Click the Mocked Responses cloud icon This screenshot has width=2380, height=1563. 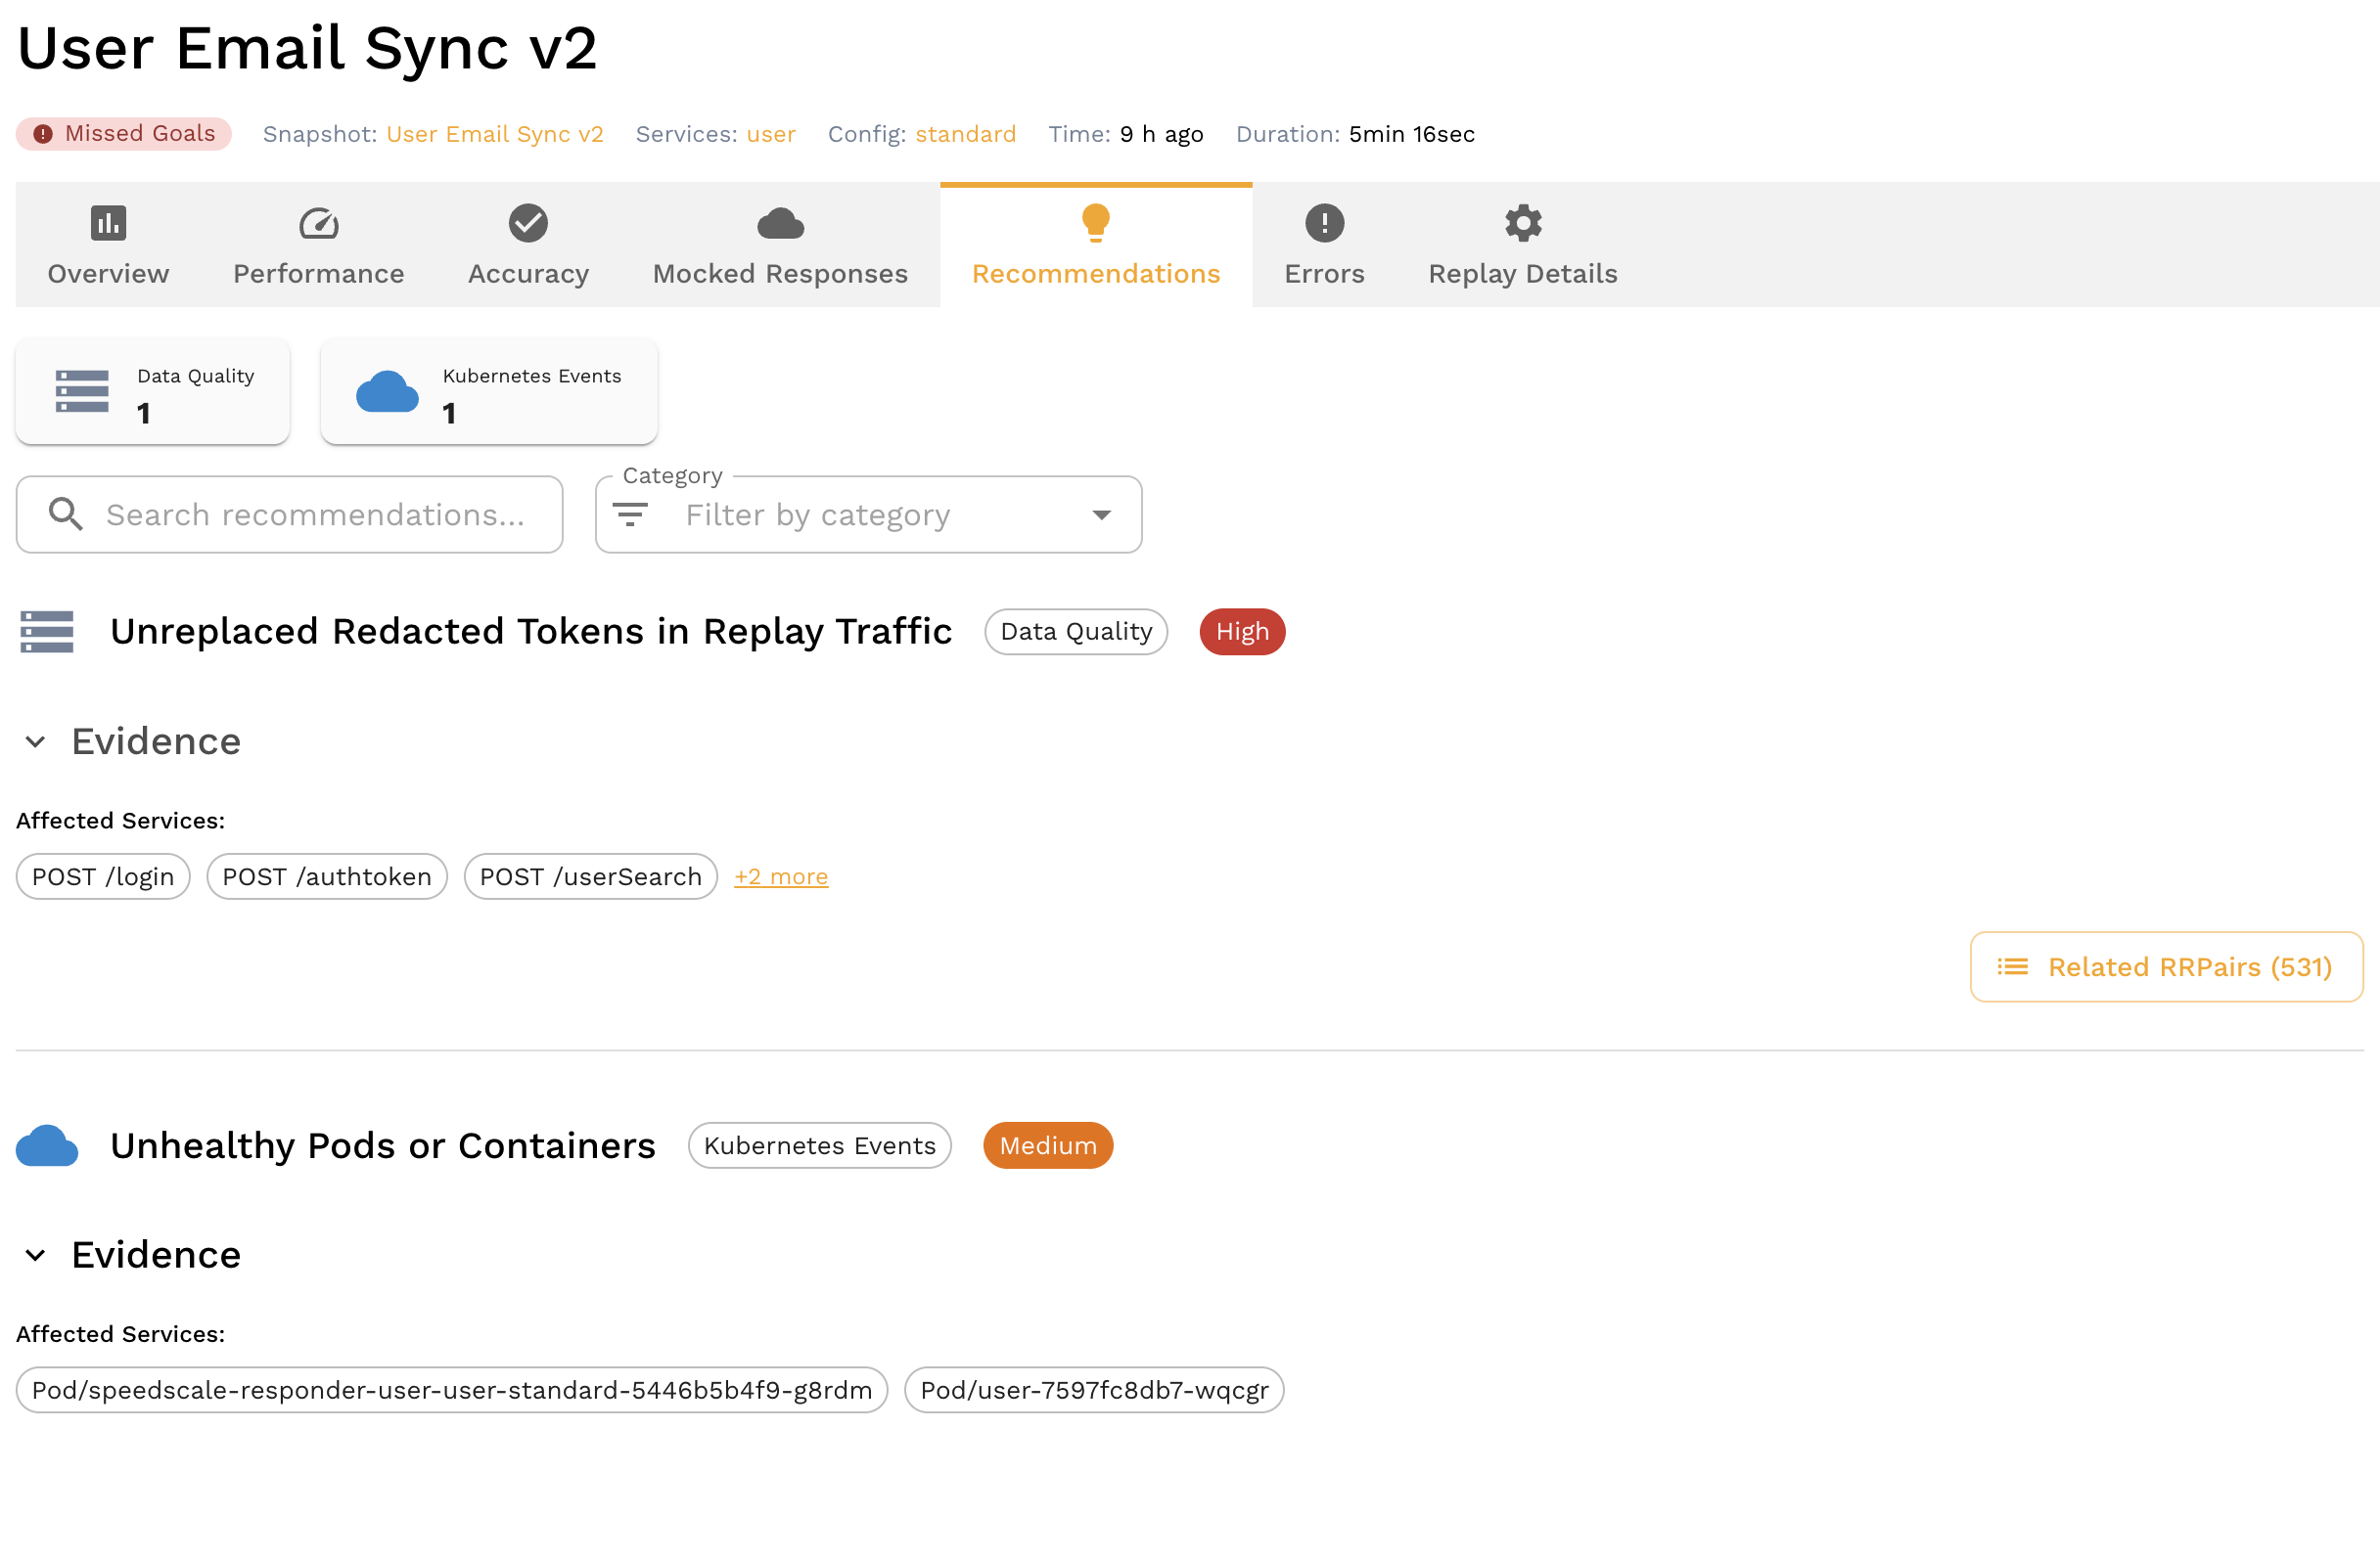pos(780,223)
